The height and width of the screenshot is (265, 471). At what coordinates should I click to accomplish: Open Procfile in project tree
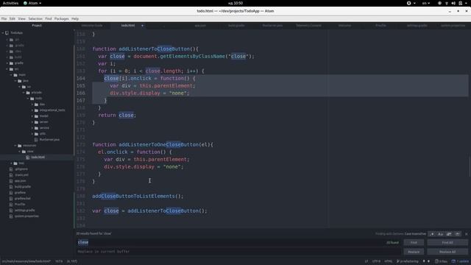20,205
